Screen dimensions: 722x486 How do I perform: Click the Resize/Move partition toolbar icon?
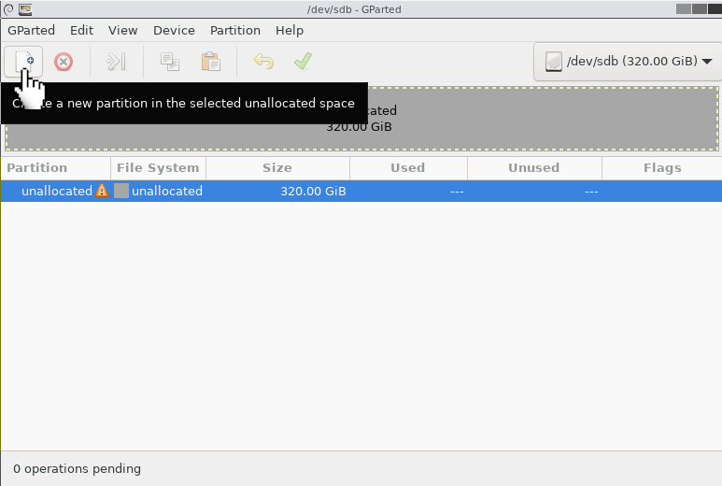click(x=116, y=62)
